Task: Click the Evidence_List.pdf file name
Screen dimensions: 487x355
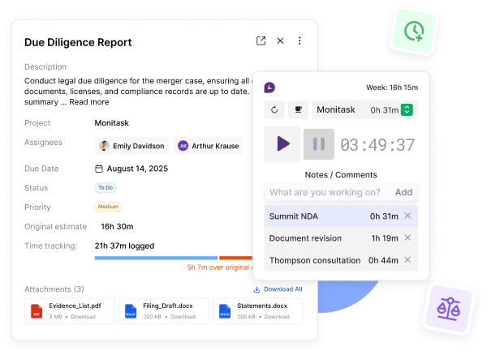Action: [x=75, y=306]
